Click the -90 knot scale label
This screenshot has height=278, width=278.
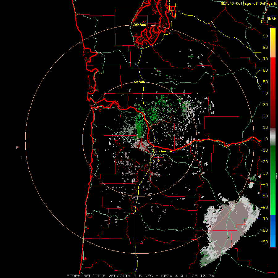click(264, 242)
